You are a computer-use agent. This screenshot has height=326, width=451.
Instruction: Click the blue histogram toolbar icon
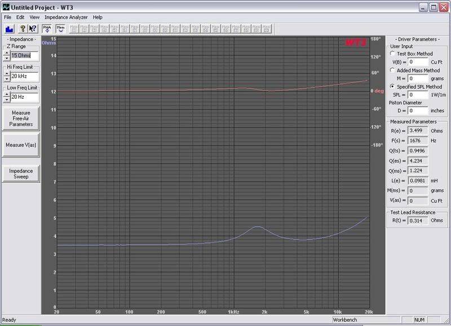(x=10, y=29)
